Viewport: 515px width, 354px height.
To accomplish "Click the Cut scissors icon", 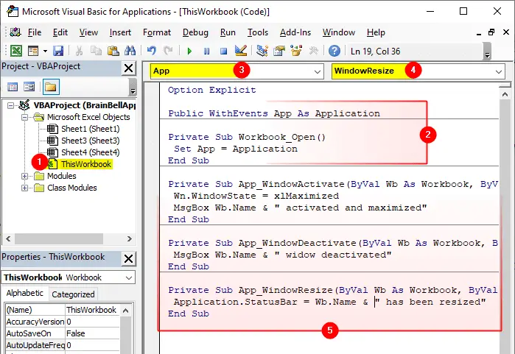I will click(x=79, y=51).
